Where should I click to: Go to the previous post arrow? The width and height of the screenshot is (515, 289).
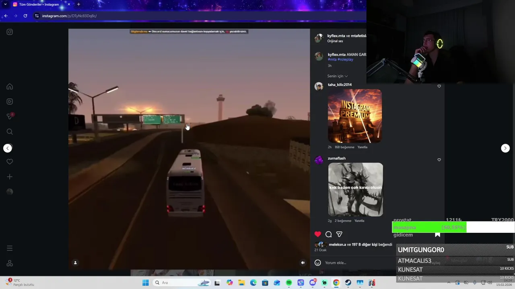(x=8, y=148)
